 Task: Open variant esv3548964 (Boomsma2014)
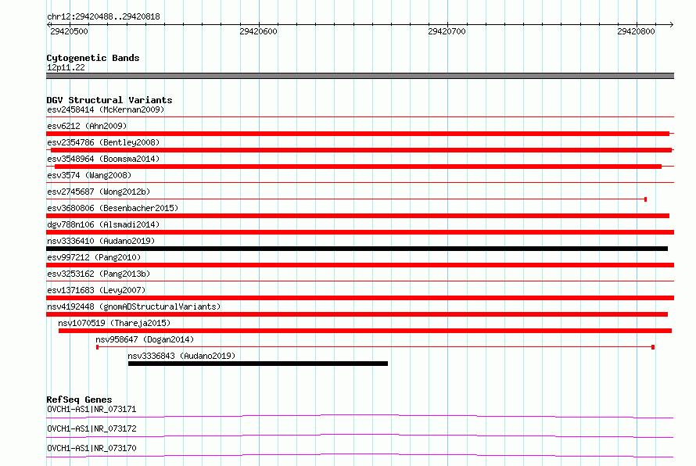[103, 159]
